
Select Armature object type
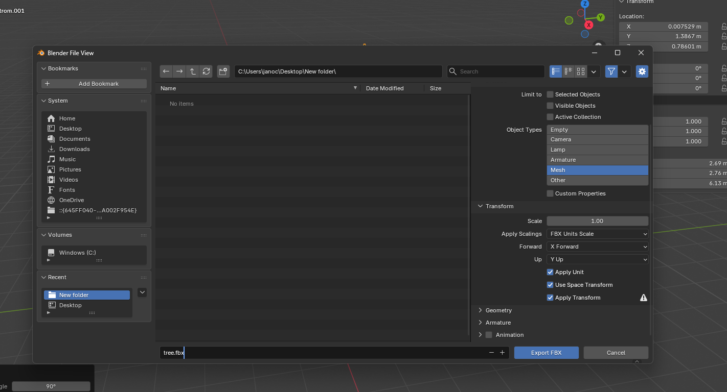(597, 160)
